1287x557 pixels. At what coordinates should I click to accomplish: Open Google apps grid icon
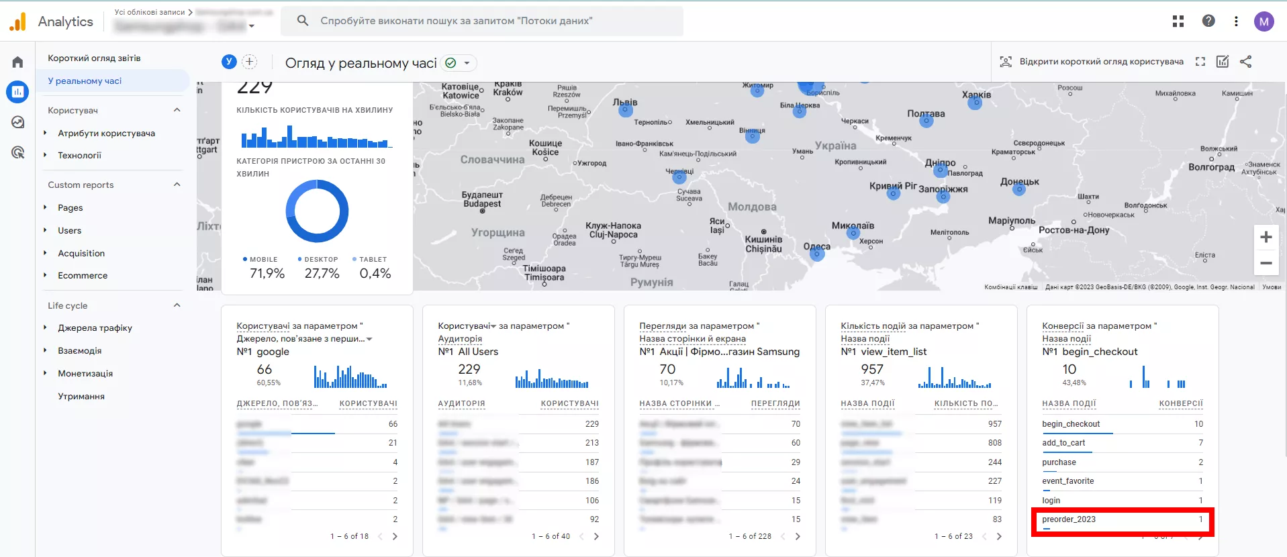tap(1178, 21)
